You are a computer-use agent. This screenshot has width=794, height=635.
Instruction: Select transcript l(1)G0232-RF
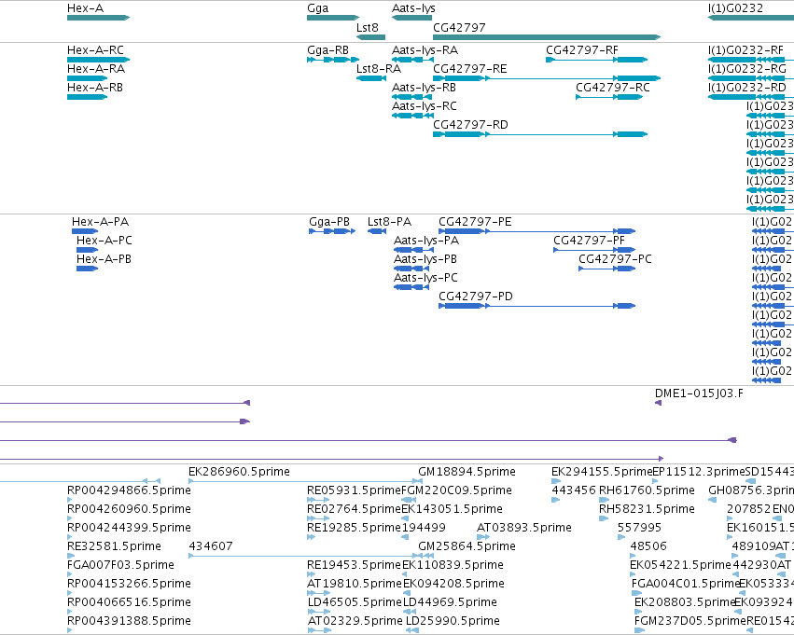(751, 60)
